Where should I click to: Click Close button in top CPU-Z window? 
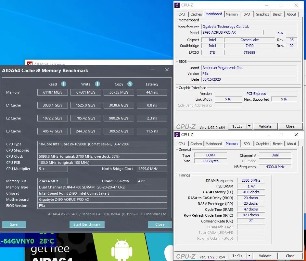point(290,126)
